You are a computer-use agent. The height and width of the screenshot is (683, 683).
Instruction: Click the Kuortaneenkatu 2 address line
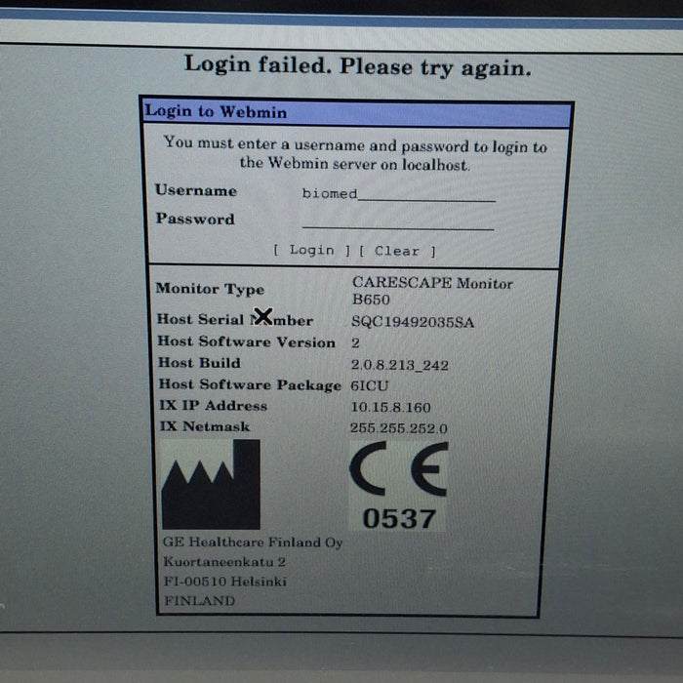coord(223,562)
